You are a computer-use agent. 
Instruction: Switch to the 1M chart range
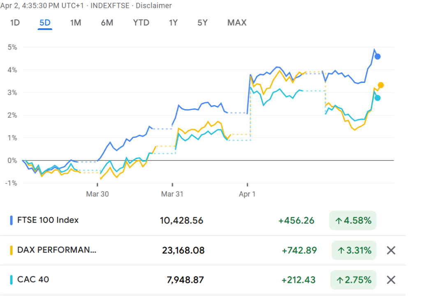(75, 23)
